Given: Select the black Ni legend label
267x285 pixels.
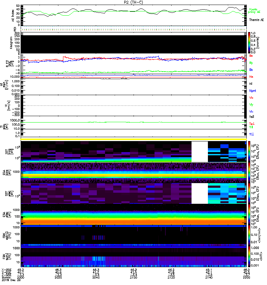Looking at the screenshot, I should pos(251,84).
